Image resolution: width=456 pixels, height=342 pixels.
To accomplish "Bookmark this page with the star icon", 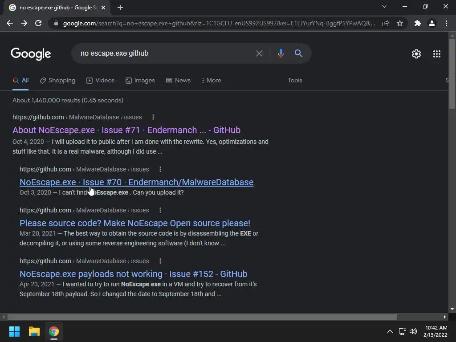I will (x=400, y=23).
